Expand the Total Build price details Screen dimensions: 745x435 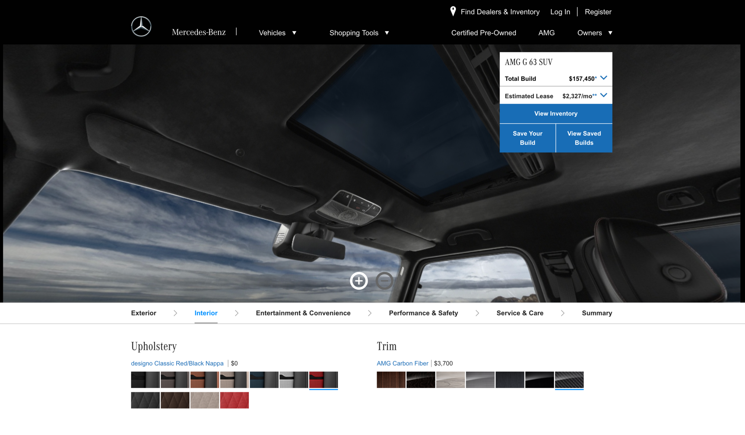(604, 78)
